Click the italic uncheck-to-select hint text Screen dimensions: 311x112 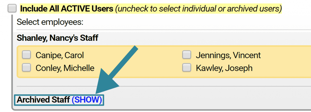tap(198, 8)
